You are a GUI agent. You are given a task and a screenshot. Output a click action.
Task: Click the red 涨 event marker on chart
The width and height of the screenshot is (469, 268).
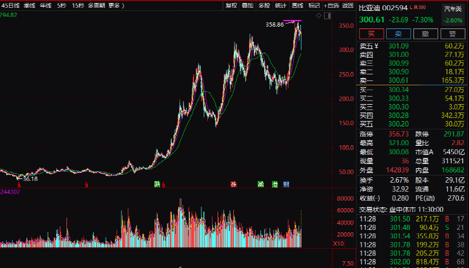coord(233,184)
